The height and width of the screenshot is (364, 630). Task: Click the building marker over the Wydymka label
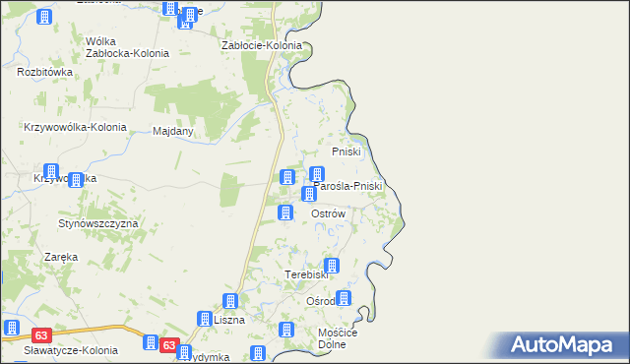[184, 352]
